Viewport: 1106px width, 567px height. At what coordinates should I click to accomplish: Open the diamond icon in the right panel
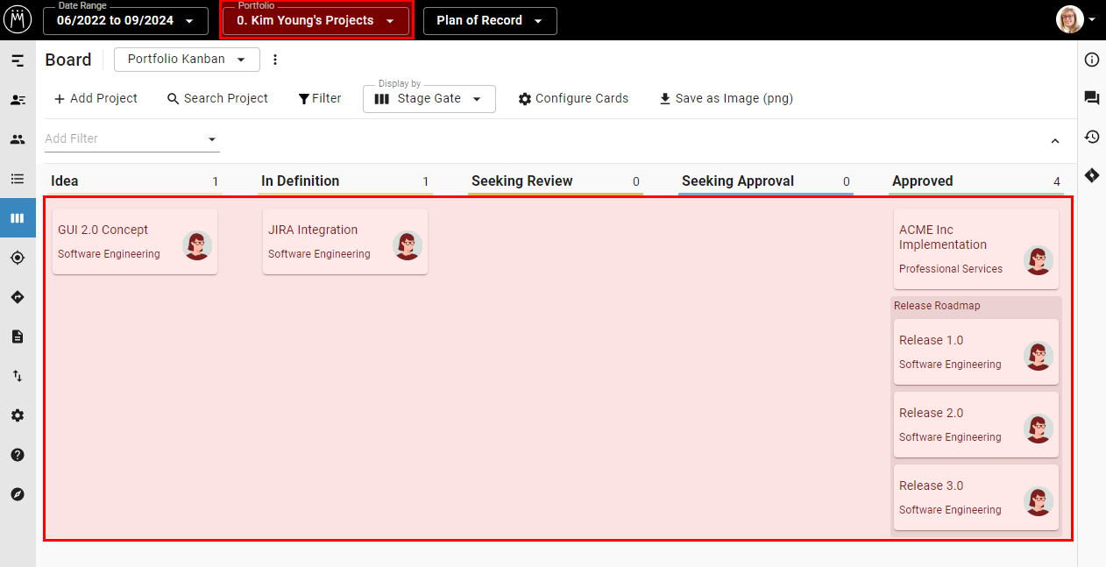tap(1092, 175)
